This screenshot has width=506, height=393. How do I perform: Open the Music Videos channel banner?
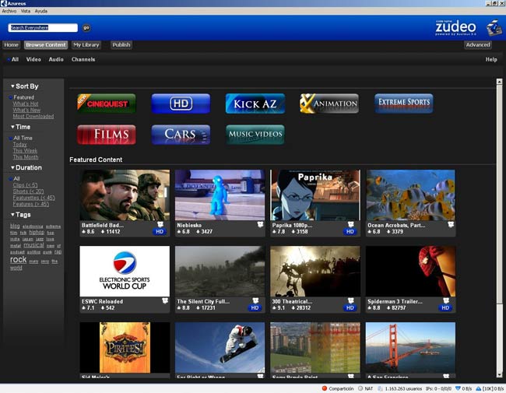coord(255,135)
